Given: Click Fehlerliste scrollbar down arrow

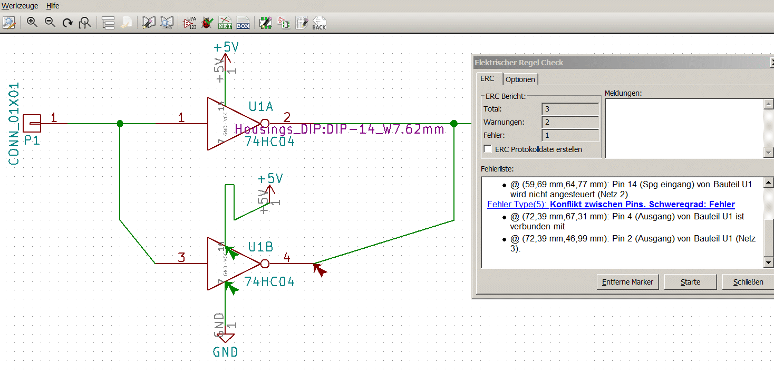Looking at the screenshot, I should click(x=769, y=262).
